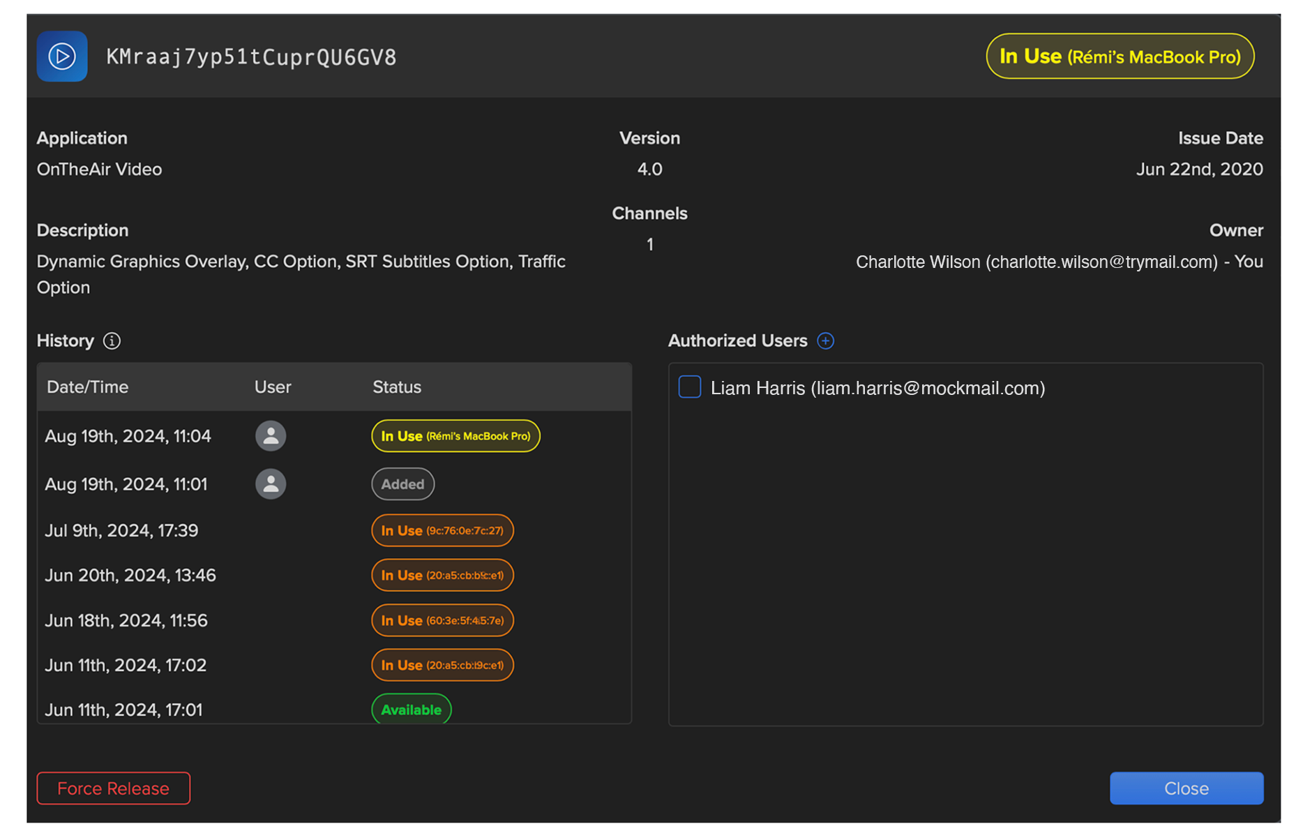The height and width of the screenshot is (831, 1296).
Task: Click the OnTheAir Video application name
Action: pyautogui.click(x=99, y=170)
